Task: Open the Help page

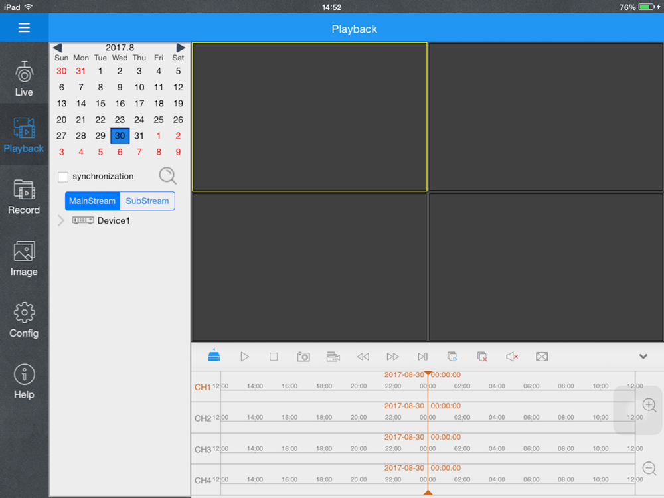Action: [24, 381]
